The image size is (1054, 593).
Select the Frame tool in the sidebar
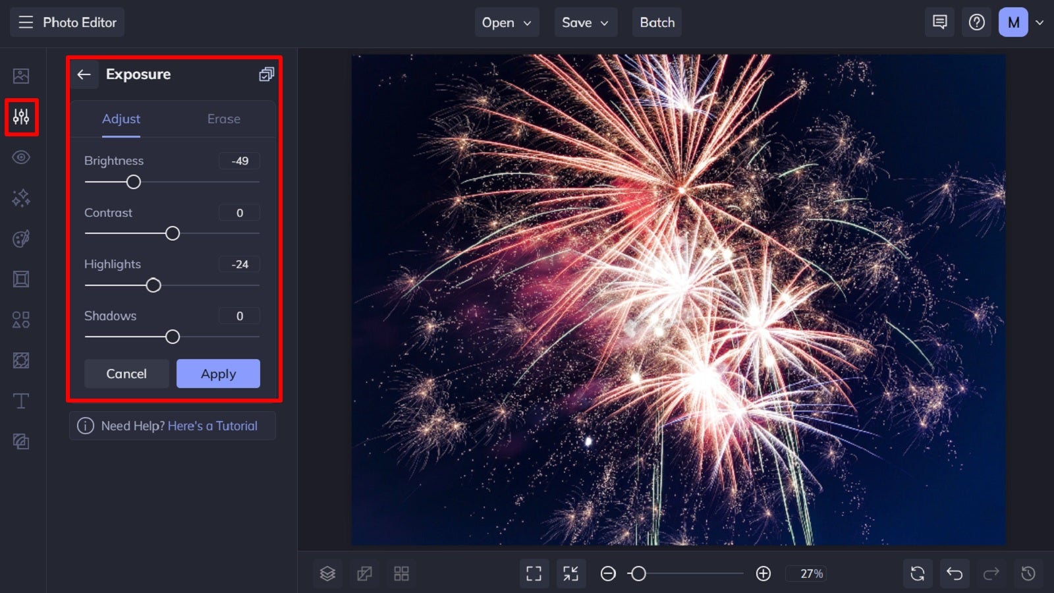point(22,279)
